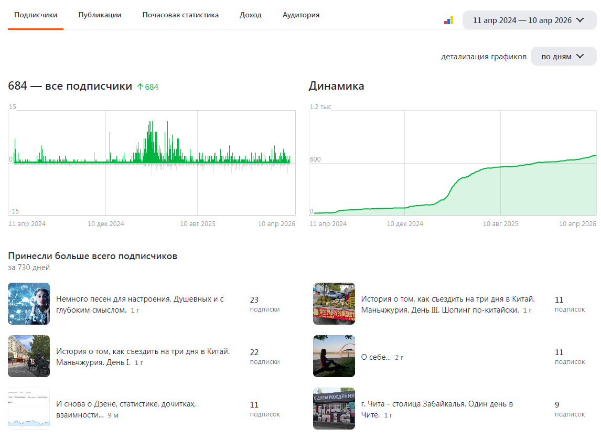Open article 'День III. Шопинг по-китайски'
The height and width of the screenshot is (439, 601).
[448, 304]
